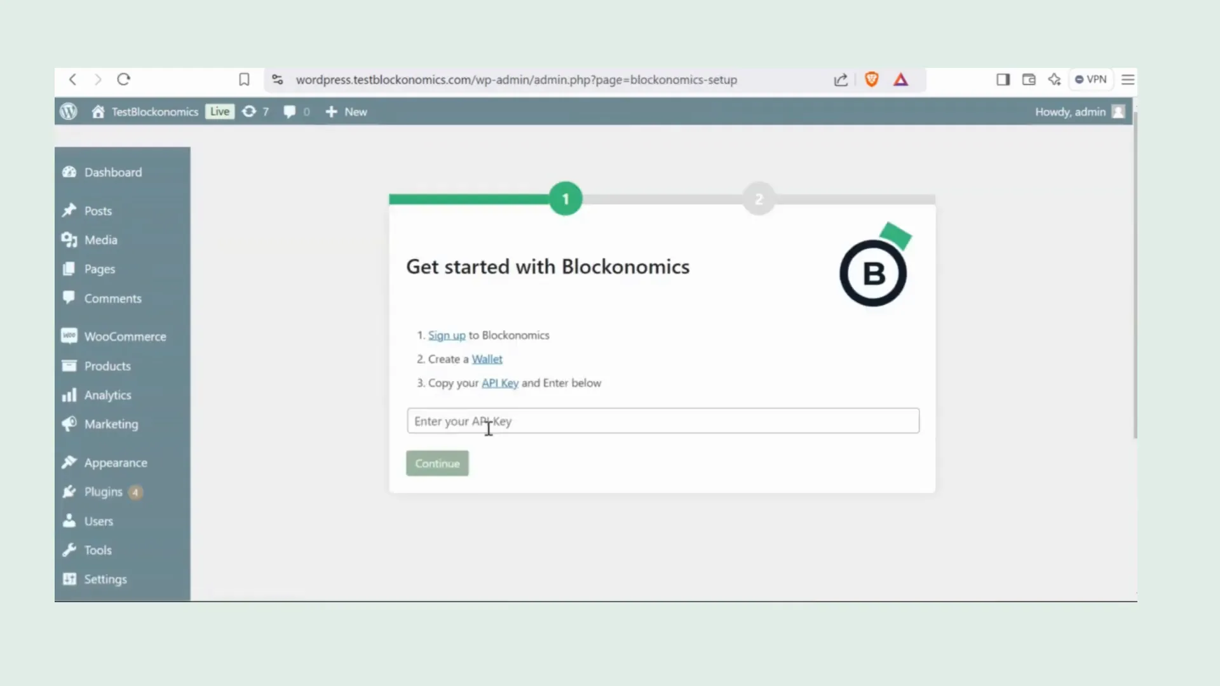This screenshot has width=1220, height=686.
Task: Open Brave Shields lion icon
Action: tap(872, 79)
